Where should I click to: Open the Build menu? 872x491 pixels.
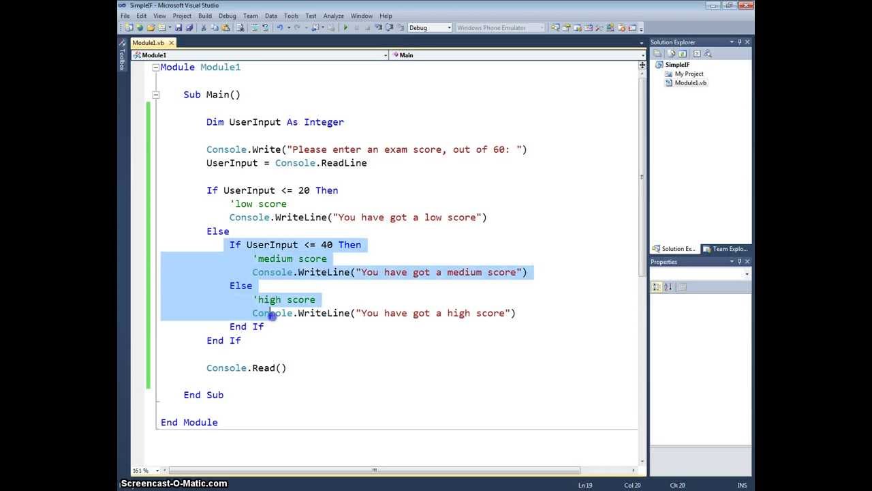point(205,16)
